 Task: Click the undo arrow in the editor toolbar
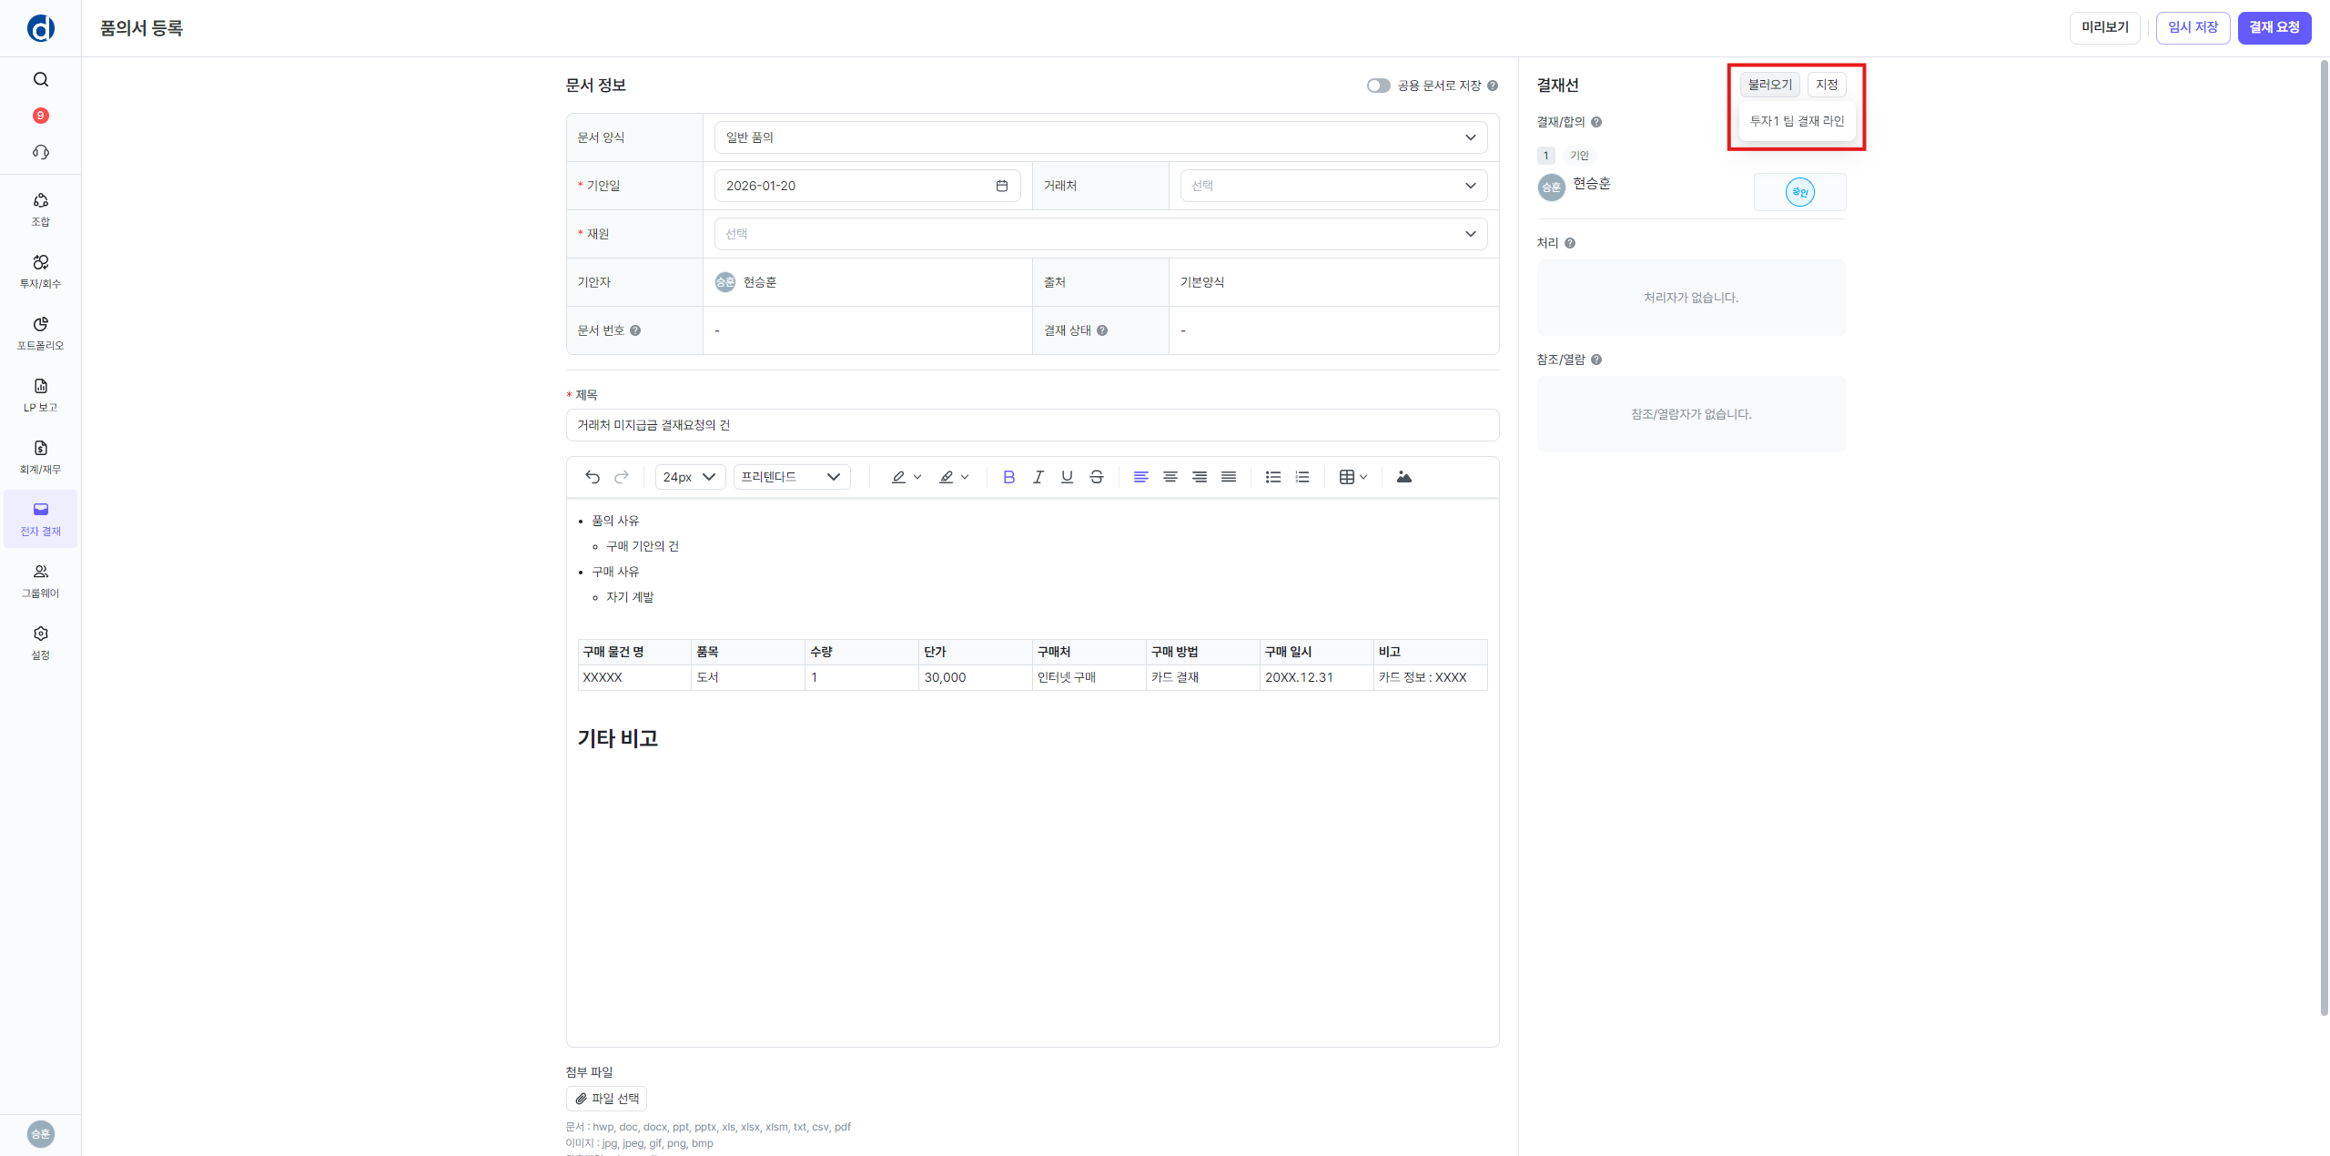pos(593,477)
